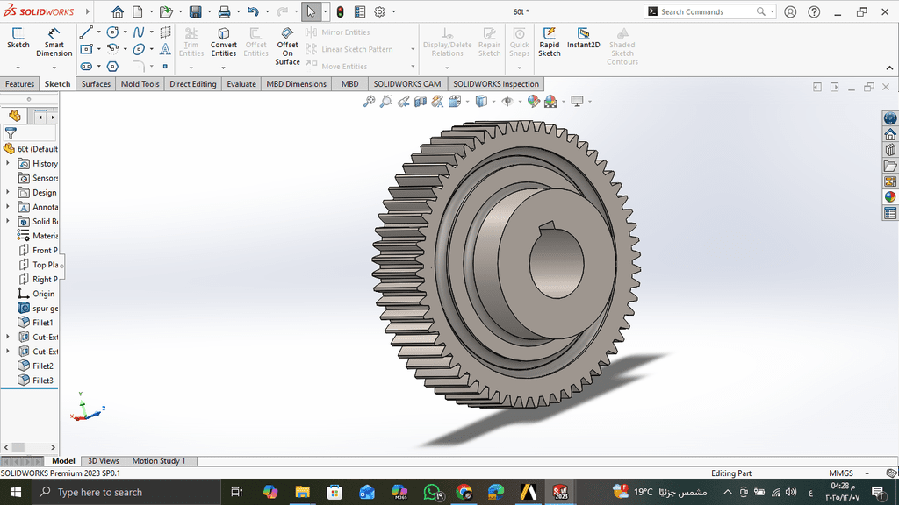Expand the Line tool dropdown arrow

[x=99, y=32]
